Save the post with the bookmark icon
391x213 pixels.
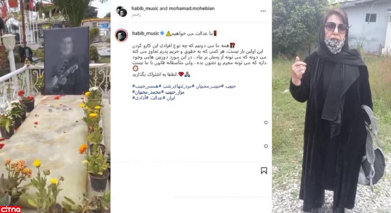pos(264,170)
